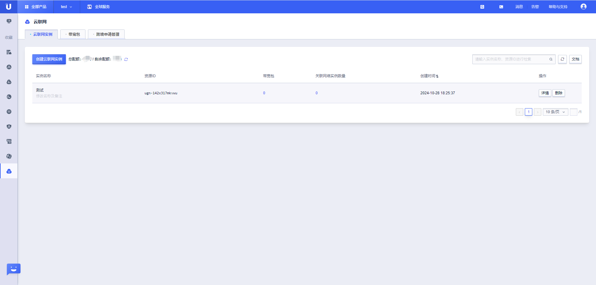Click the instance name search field

(x=510, y=59)
